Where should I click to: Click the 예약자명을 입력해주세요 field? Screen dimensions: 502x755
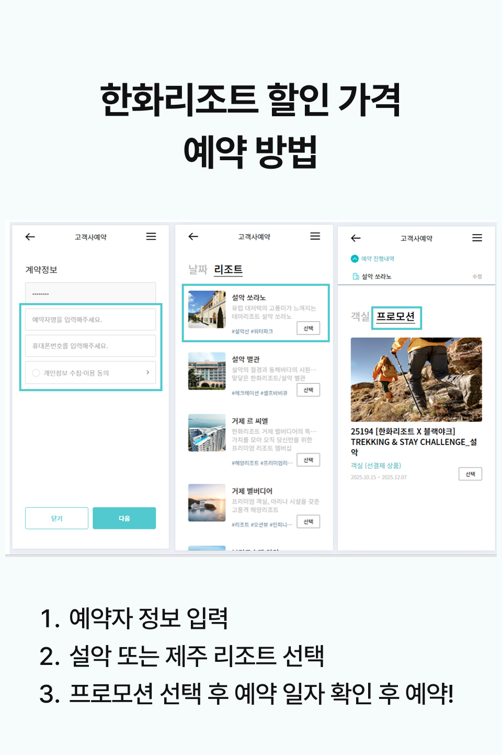[x=90, y=319]
